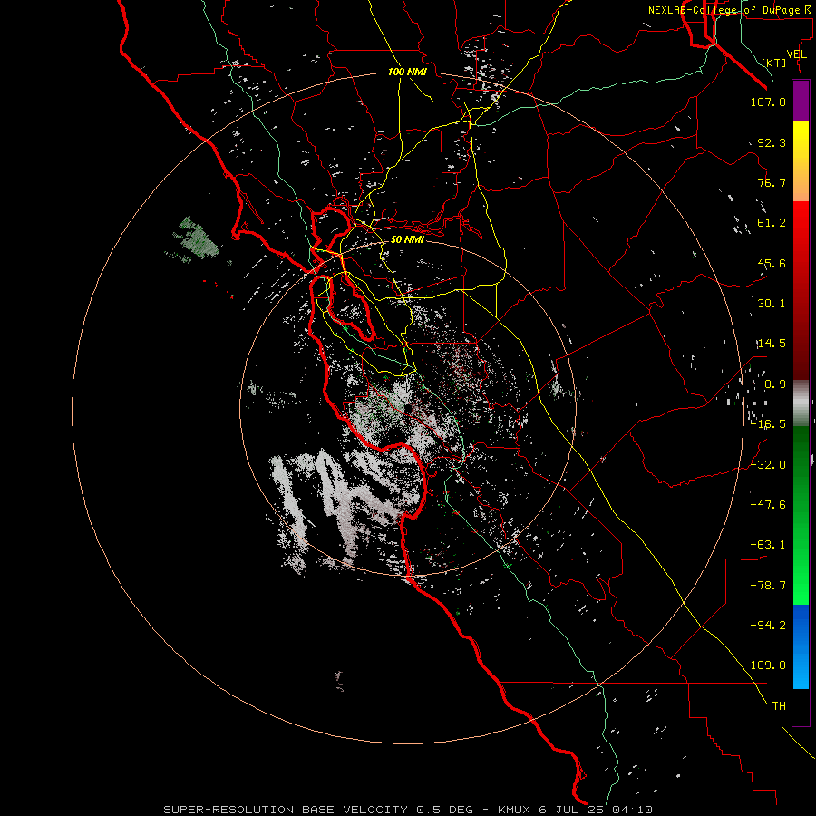Click the 100 NMI range ring label
The image size is (816, 816).
(x=407, y=72)
